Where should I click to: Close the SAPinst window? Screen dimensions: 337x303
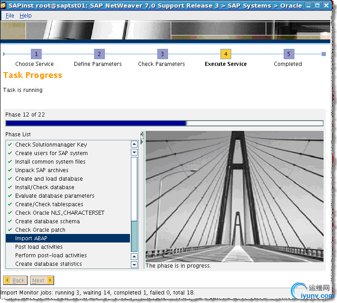click(326, 5)
